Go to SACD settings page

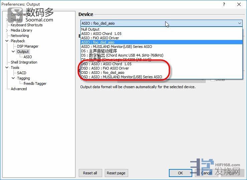coord(21,73)
